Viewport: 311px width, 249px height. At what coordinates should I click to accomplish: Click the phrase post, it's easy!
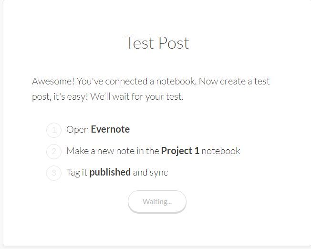pos(60,97)
